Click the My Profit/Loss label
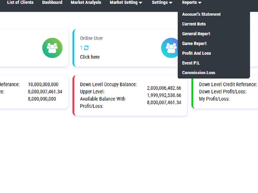The image size is (258, 193). tap(214, 99)
